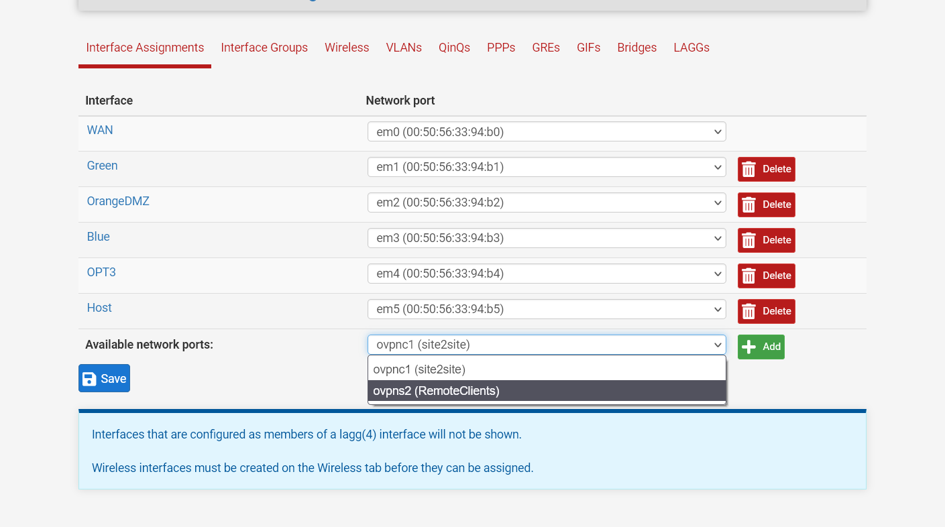Click the trash icon in Green row
The image size is (945, 527).
(x=749, y=169)
